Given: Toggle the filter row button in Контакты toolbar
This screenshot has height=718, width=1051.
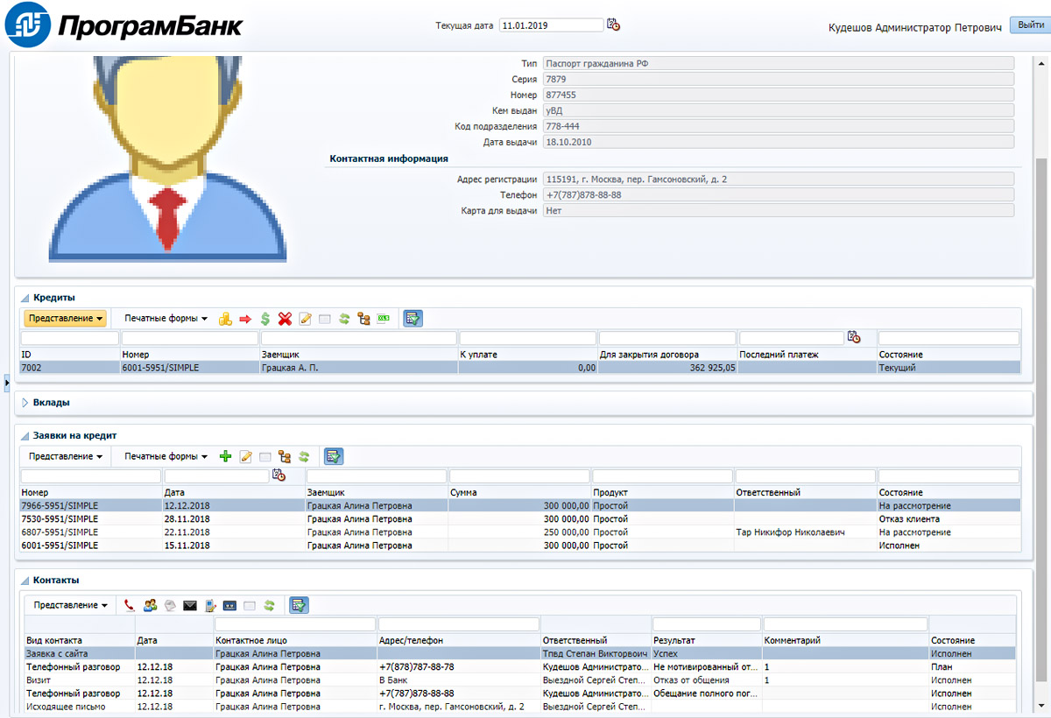Looking at the screenshot, I should [299, 605].
